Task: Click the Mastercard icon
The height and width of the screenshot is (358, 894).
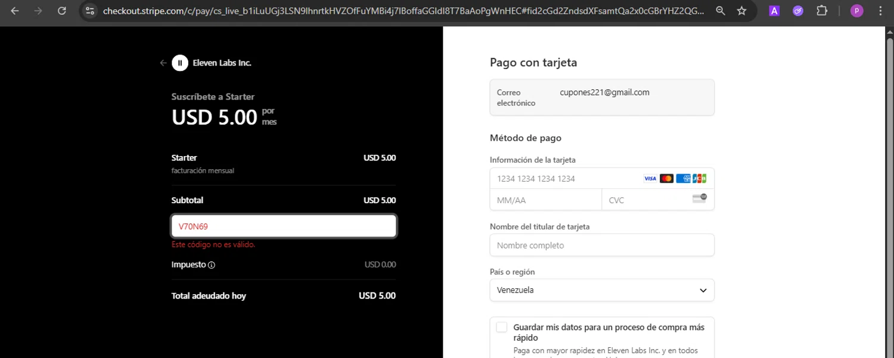Action: [x=666, y=179]
